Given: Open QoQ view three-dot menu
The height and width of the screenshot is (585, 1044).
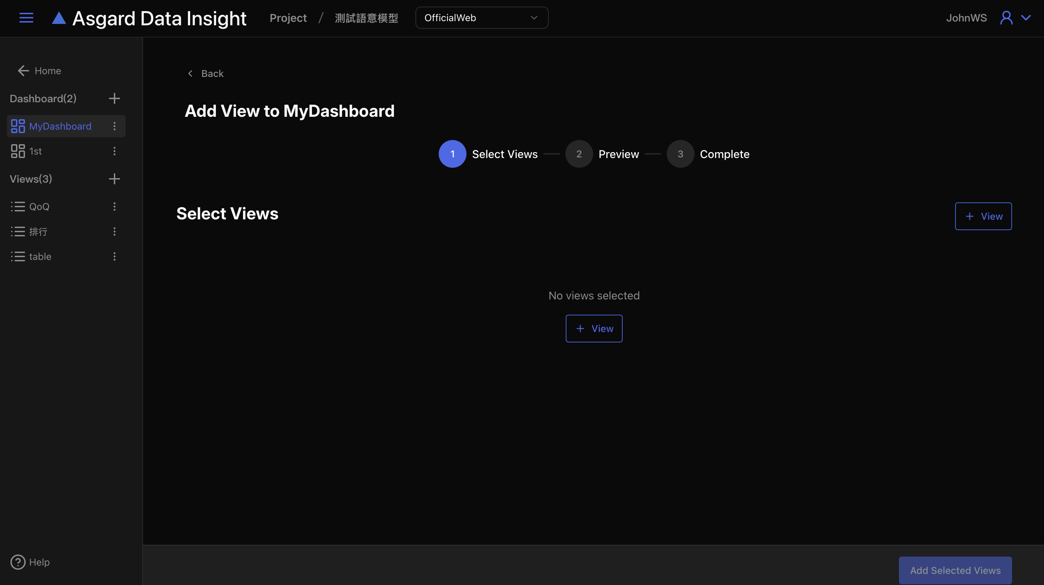Looking at the screenshot, I should point(114,207).
